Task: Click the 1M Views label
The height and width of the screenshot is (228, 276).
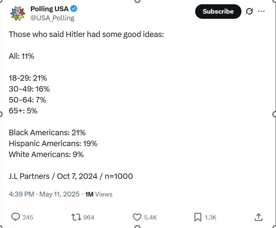Action: 99,194
